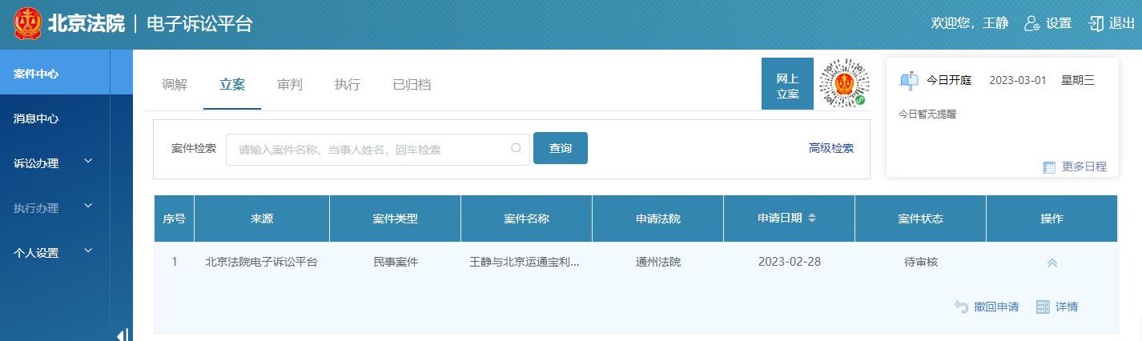
Task: Click the 星期三 weekday label
Action: click(1078, 80)
